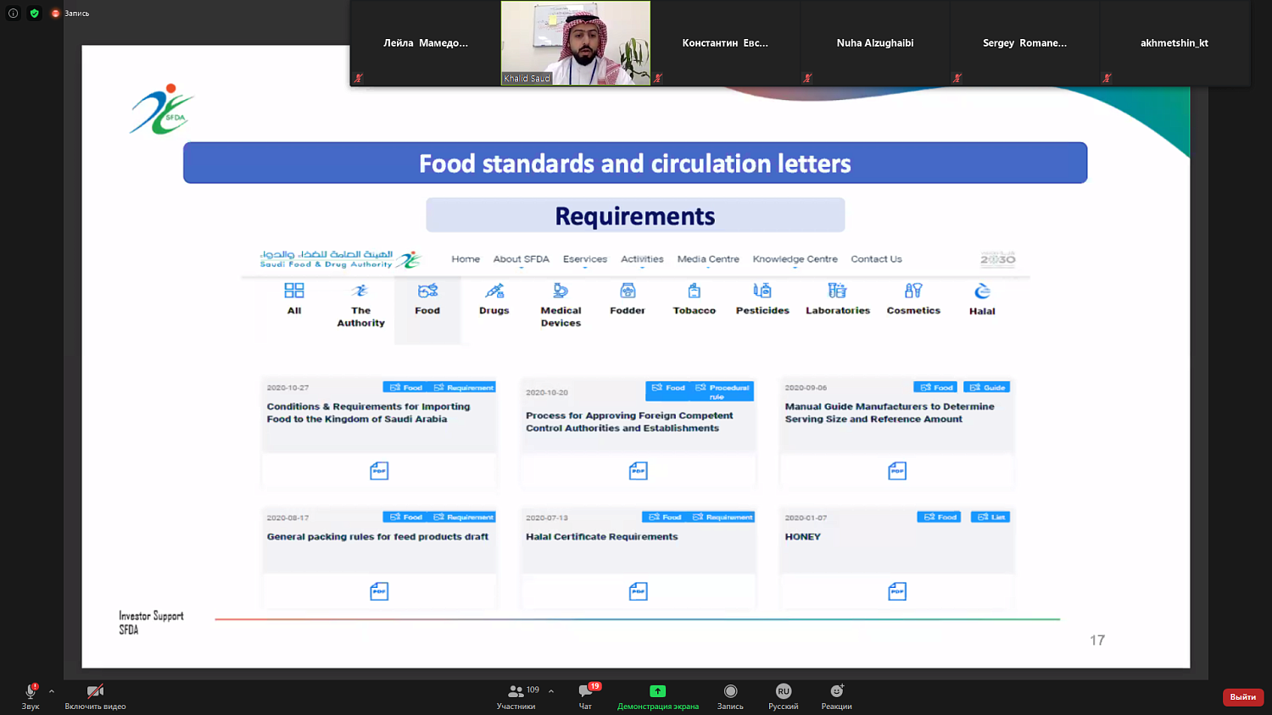The height and width of the screenshot is (715, 1272).
Task: Open the Реакции reactions menu
Action: click(x=837, y=696)
